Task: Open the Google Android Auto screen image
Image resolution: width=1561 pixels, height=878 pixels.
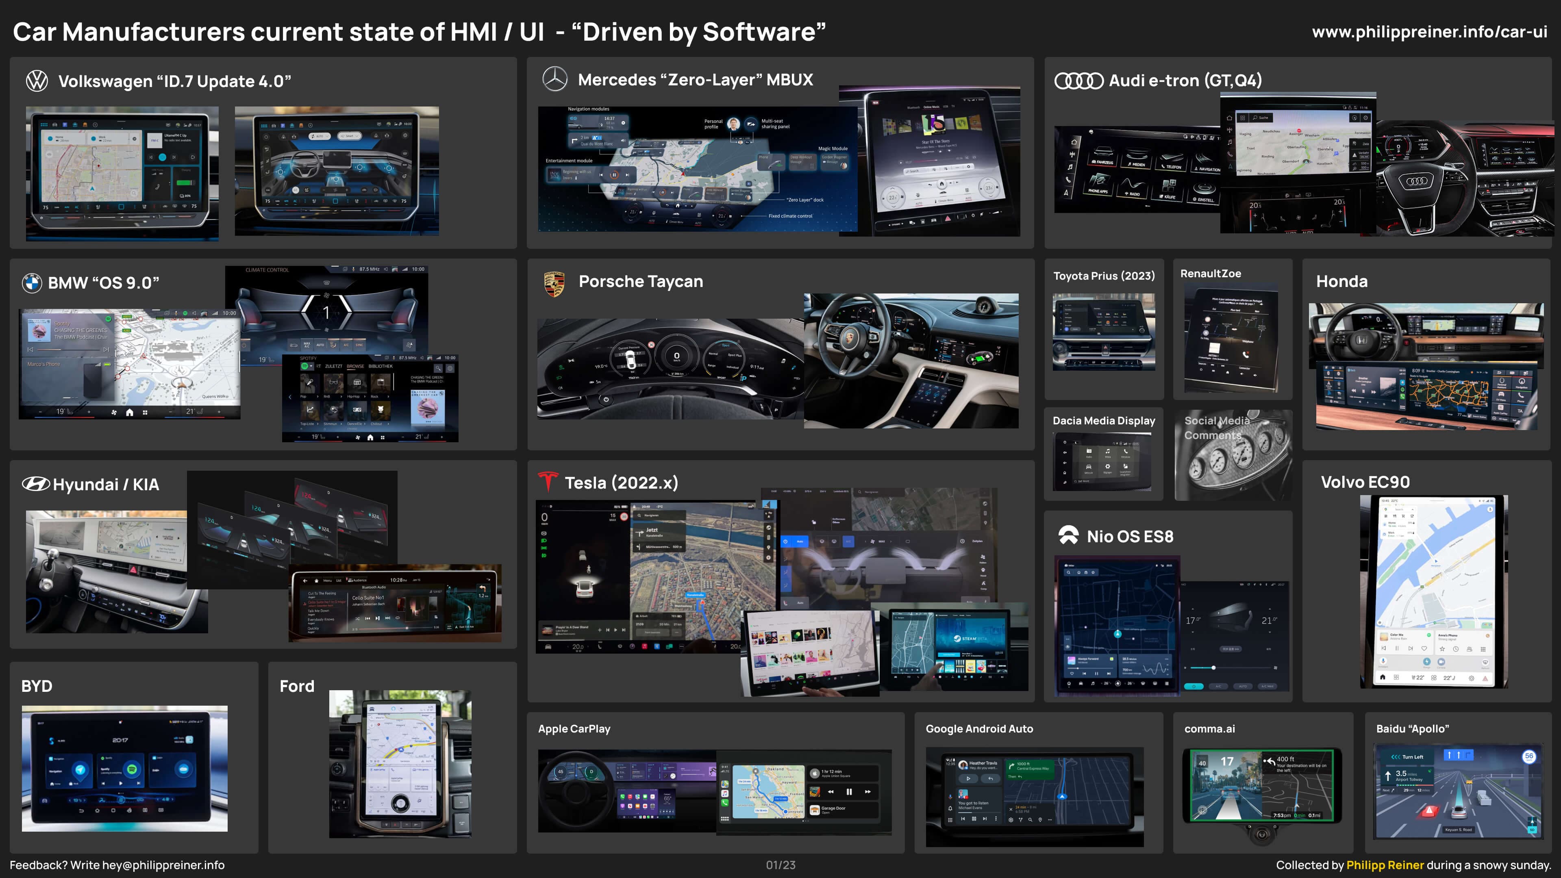Action: (x=1035, y=797)
